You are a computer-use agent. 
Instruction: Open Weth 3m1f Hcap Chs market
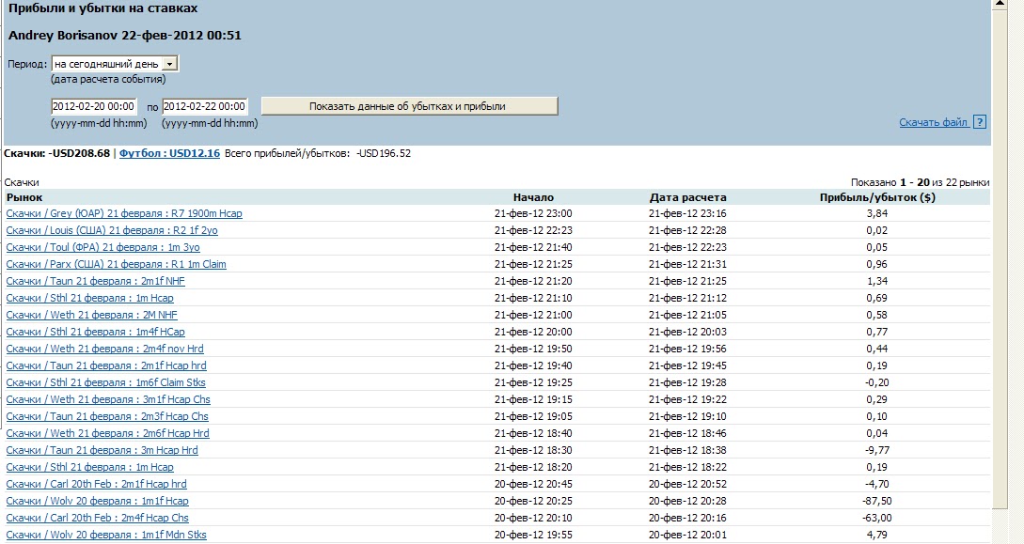108,400
